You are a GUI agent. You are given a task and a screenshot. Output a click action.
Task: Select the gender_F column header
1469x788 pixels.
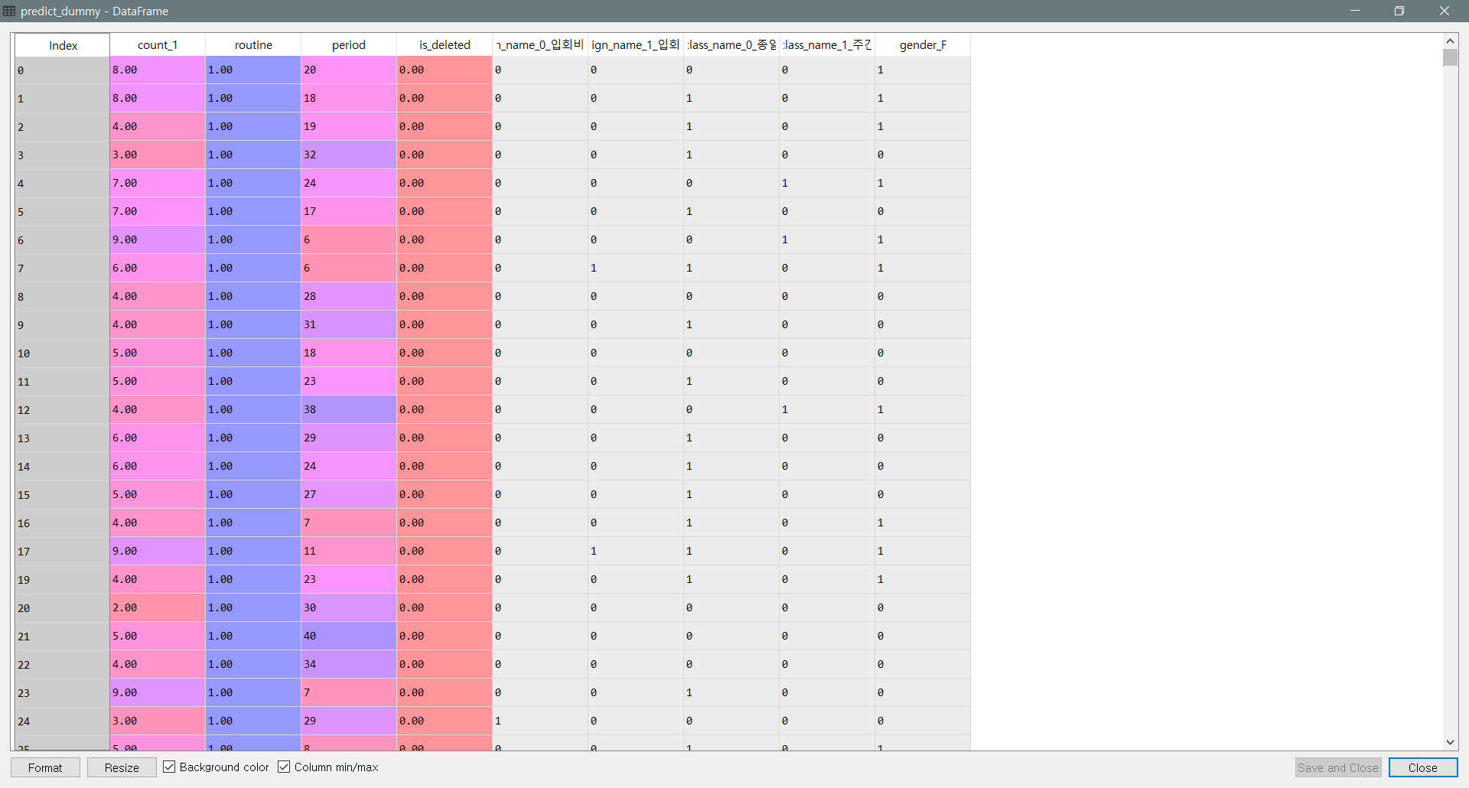click(x=923, y=45)
